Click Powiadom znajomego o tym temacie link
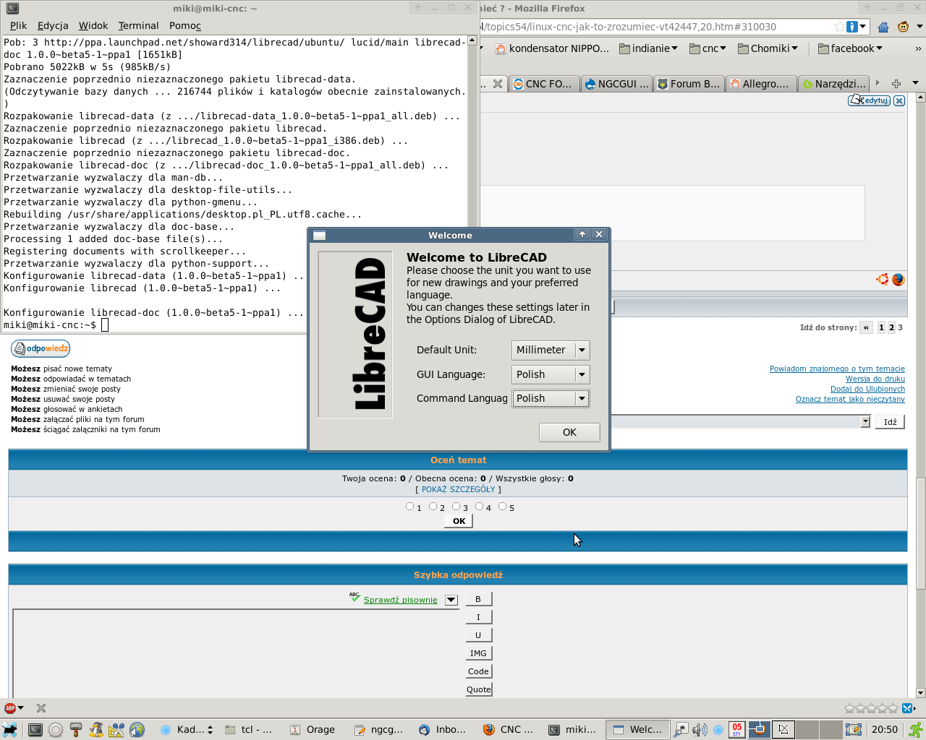 click(x=837, y=369)
